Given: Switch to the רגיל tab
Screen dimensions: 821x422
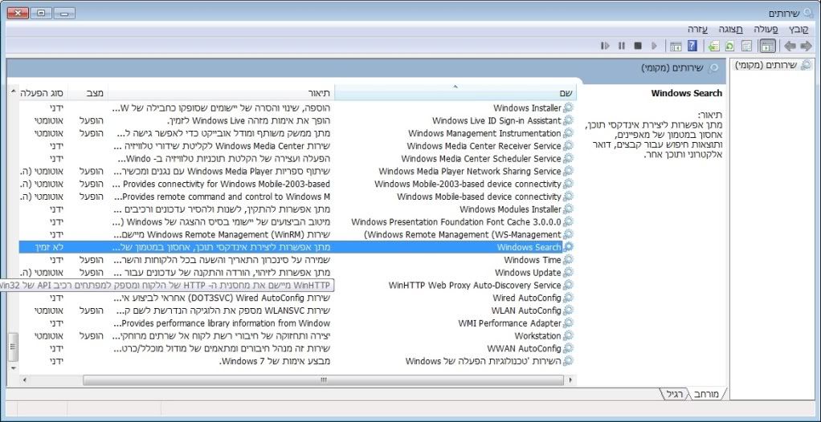Looking at the screenshot, I should (x=675, y=394).
